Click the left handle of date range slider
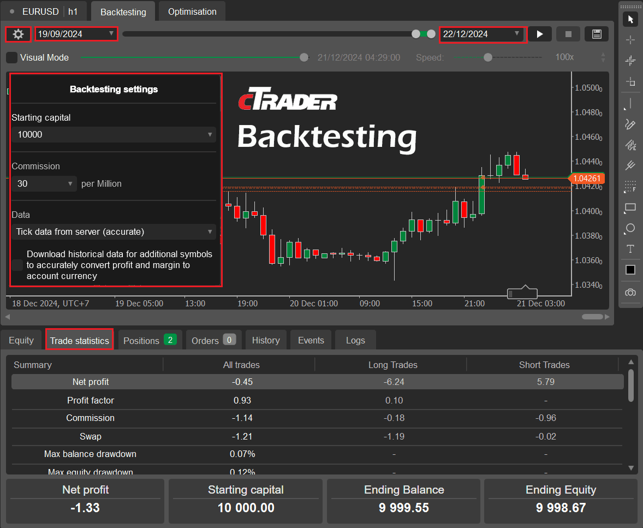Image resolution: width=643 pixels, height=528 pixels. pyautogui.click(x=416, y=34)
